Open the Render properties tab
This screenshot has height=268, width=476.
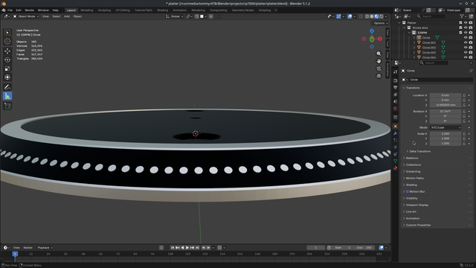tap(395, 80)
